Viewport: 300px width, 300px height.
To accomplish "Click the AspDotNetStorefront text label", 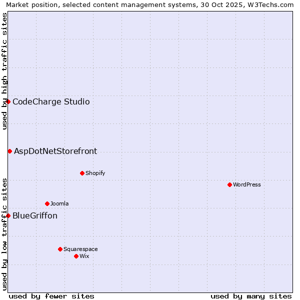I will pyautogui.click(x=55, y=151).
